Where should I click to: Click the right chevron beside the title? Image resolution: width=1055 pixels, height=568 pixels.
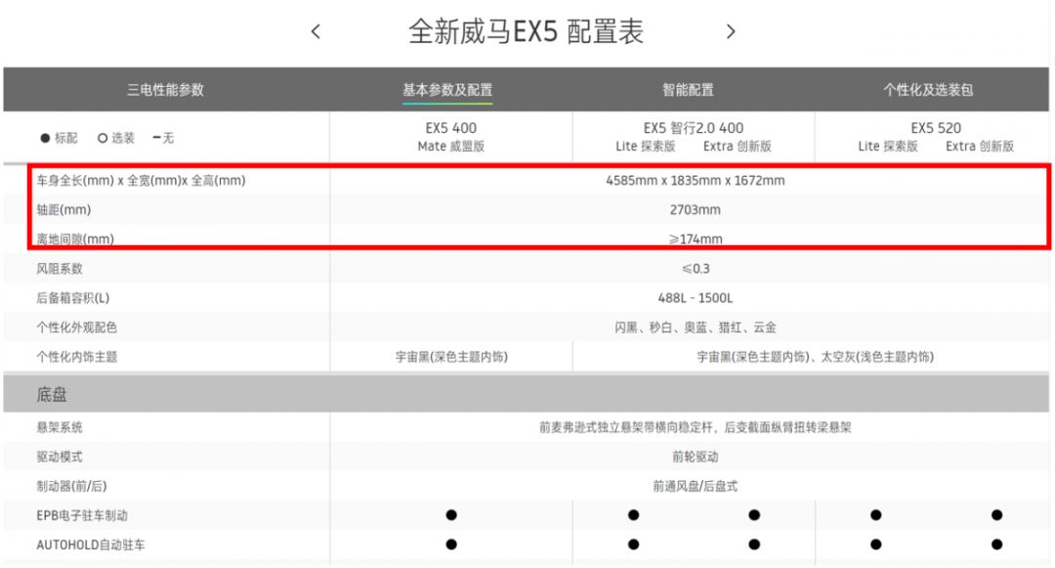(x=731, y=31)
